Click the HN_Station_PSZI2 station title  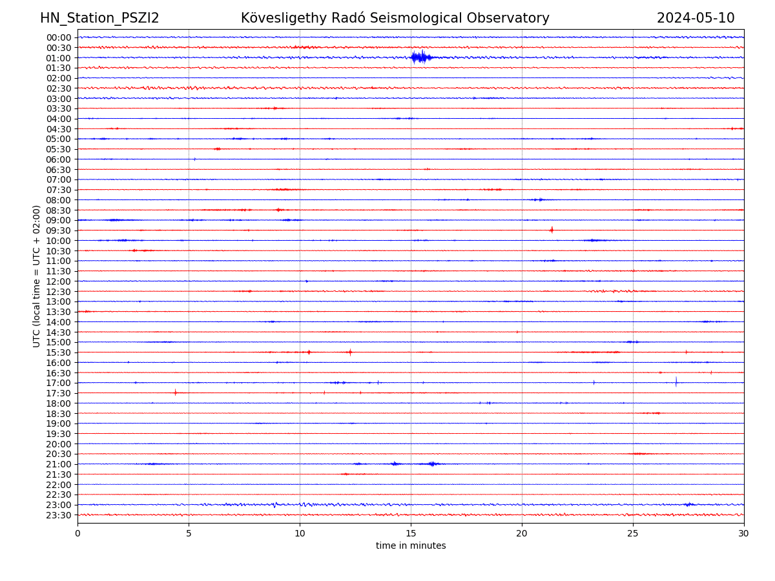pyautogui.click(x=99, y=19)
